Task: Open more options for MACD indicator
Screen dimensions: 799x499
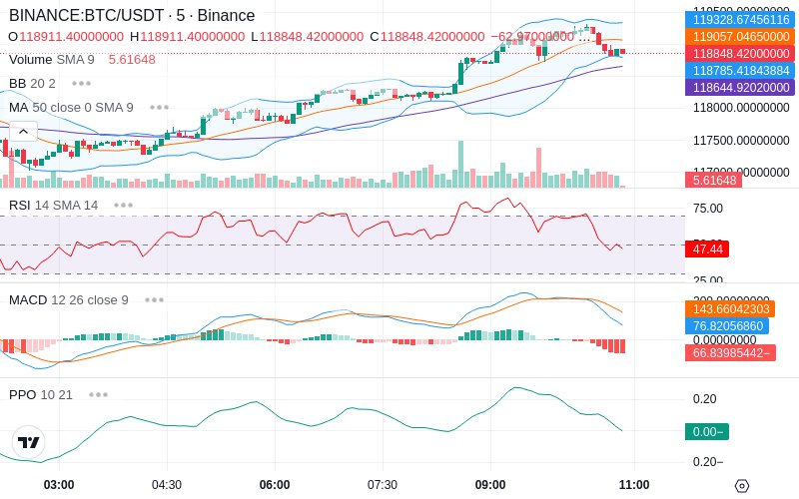Action: (x=154, y=300)
